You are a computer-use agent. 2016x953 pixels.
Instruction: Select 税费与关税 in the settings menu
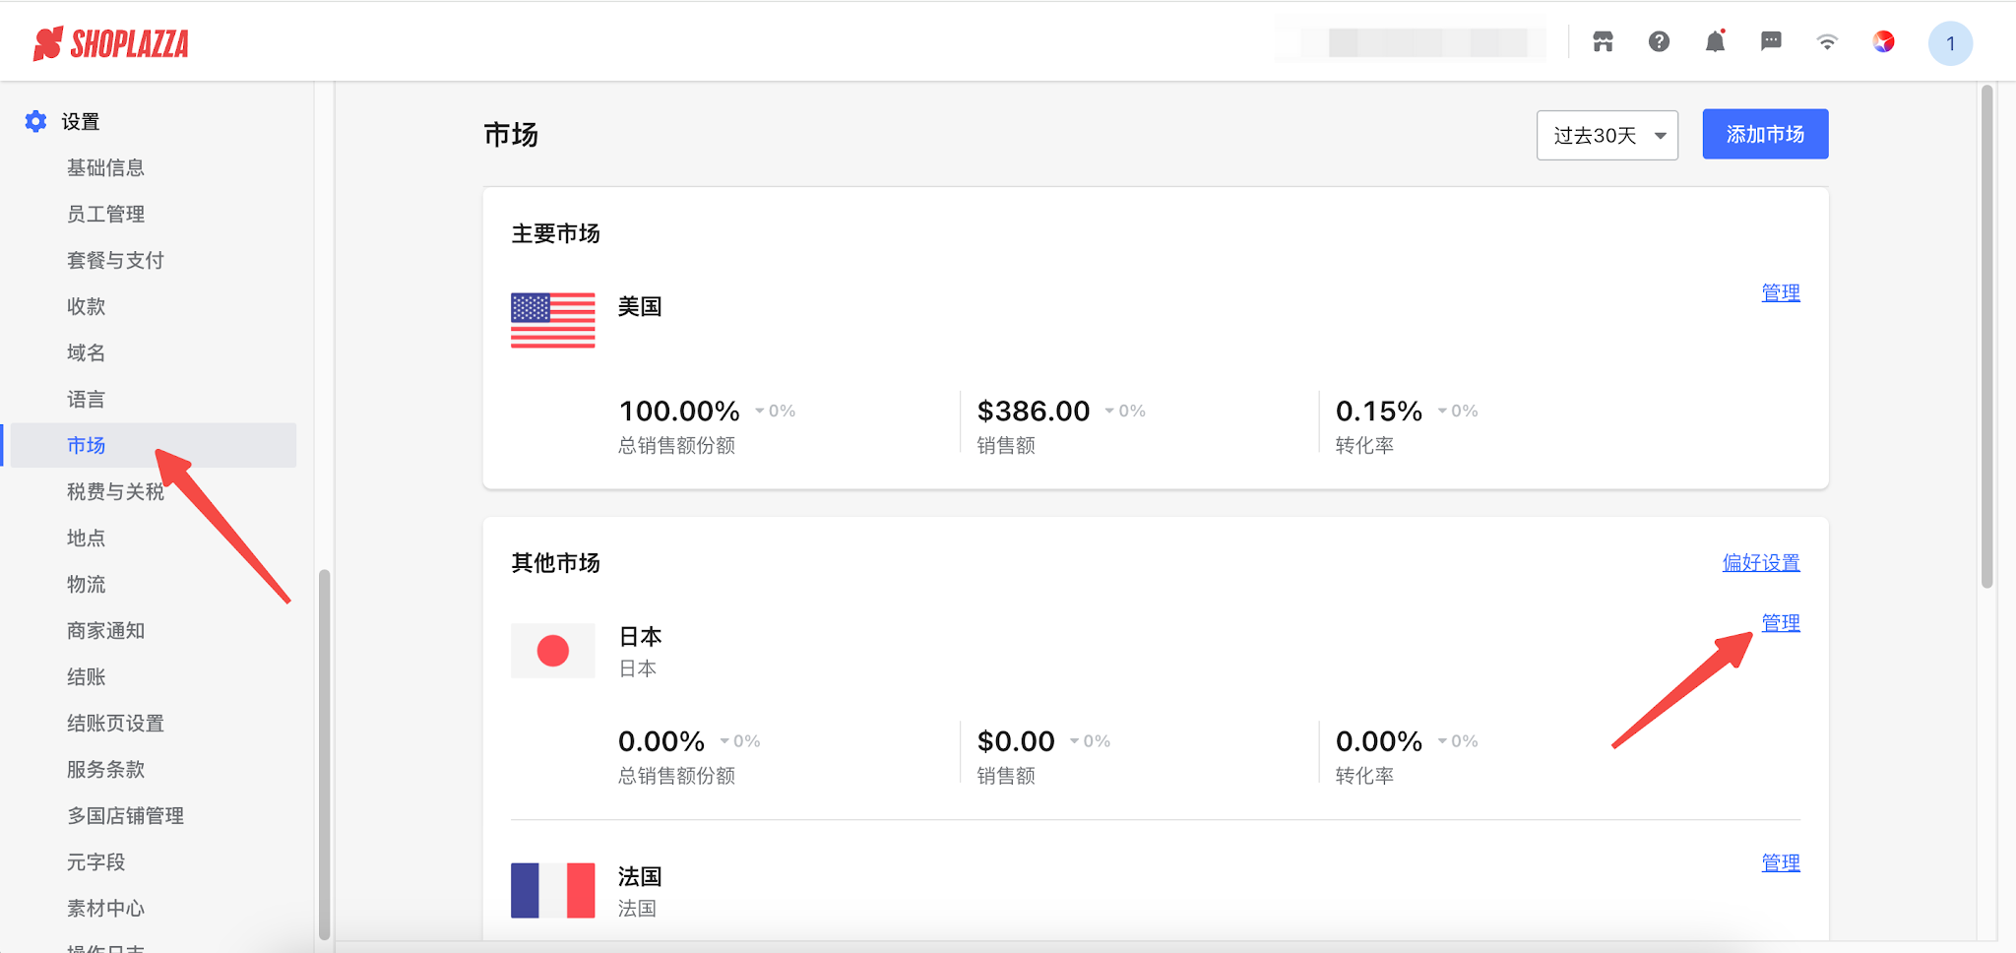pos(115,491)
